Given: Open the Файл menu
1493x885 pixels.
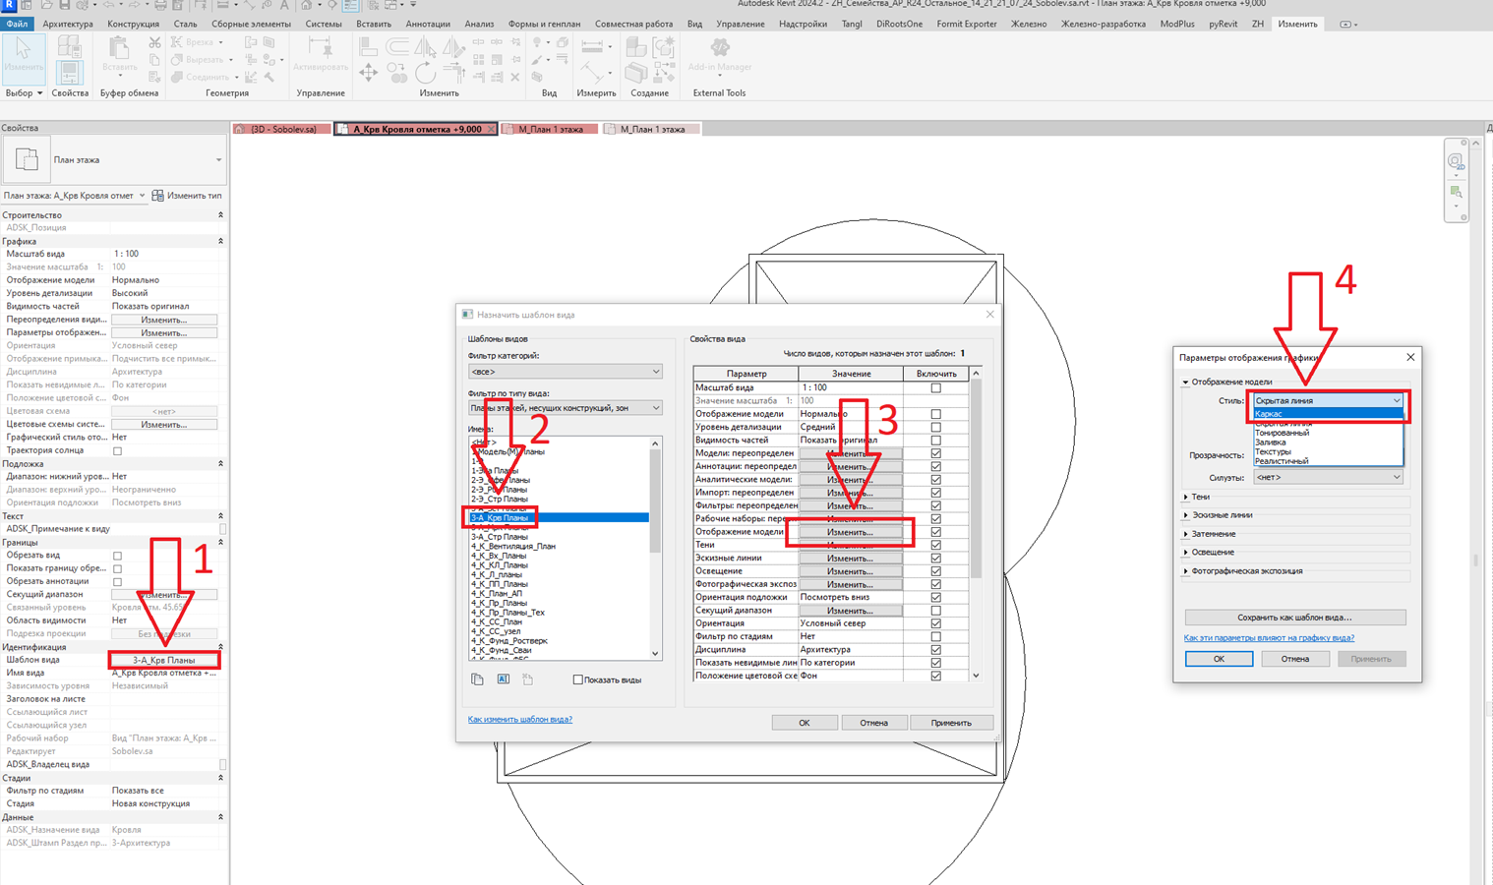Looking at the screenshot, I should 17,24.
